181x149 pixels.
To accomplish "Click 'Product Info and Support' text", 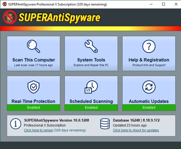I will [149, 65].
